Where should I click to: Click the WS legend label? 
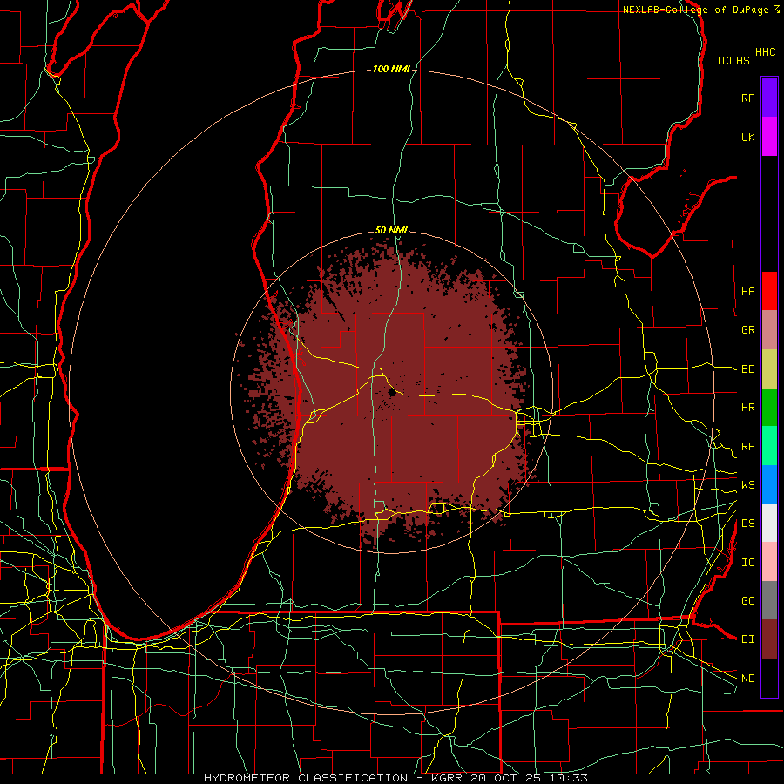pyautogui.click(x=748, y=484)
